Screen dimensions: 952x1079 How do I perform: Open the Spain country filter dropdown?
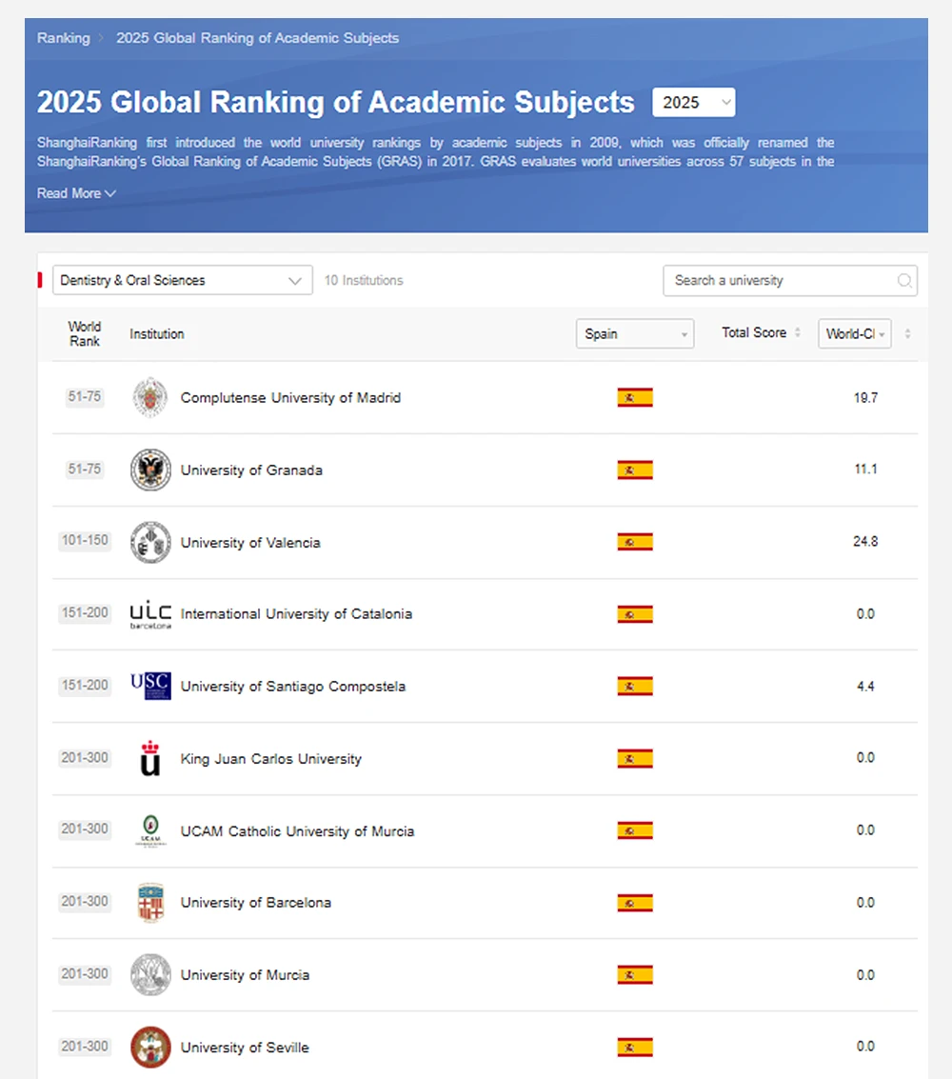tap(634, 334)
